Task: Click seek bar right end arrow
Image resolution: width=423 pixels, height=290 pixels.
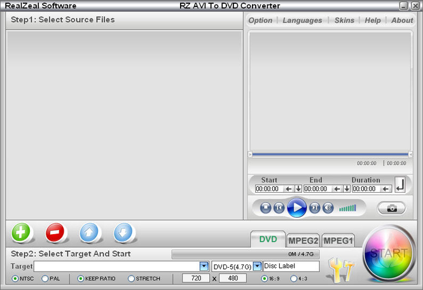Action: [410, 155]
